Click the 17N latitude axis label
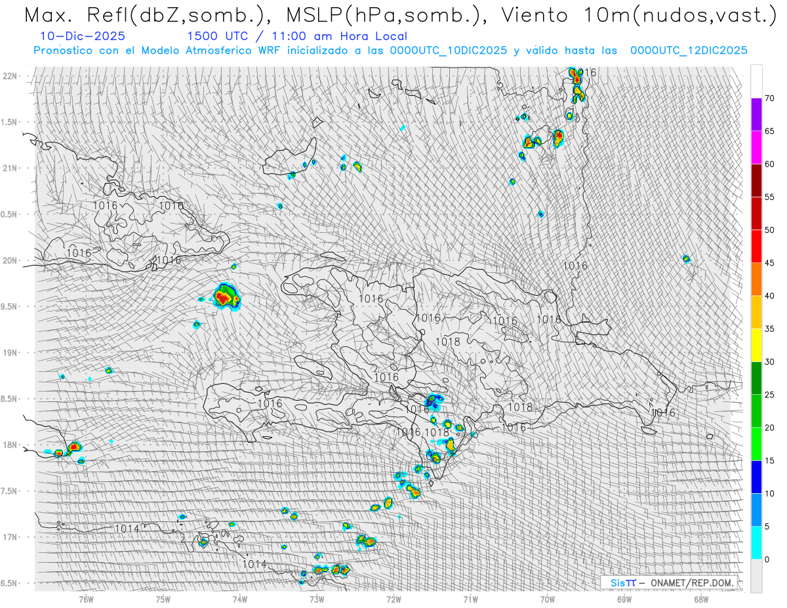 tap(11, 537)
